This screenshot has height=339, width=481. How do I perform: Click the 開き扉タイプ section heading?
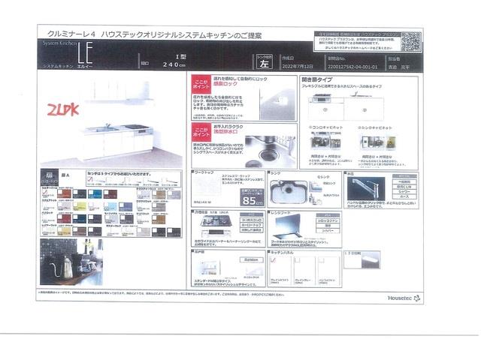pyautogui.click(x=316, y=77)
